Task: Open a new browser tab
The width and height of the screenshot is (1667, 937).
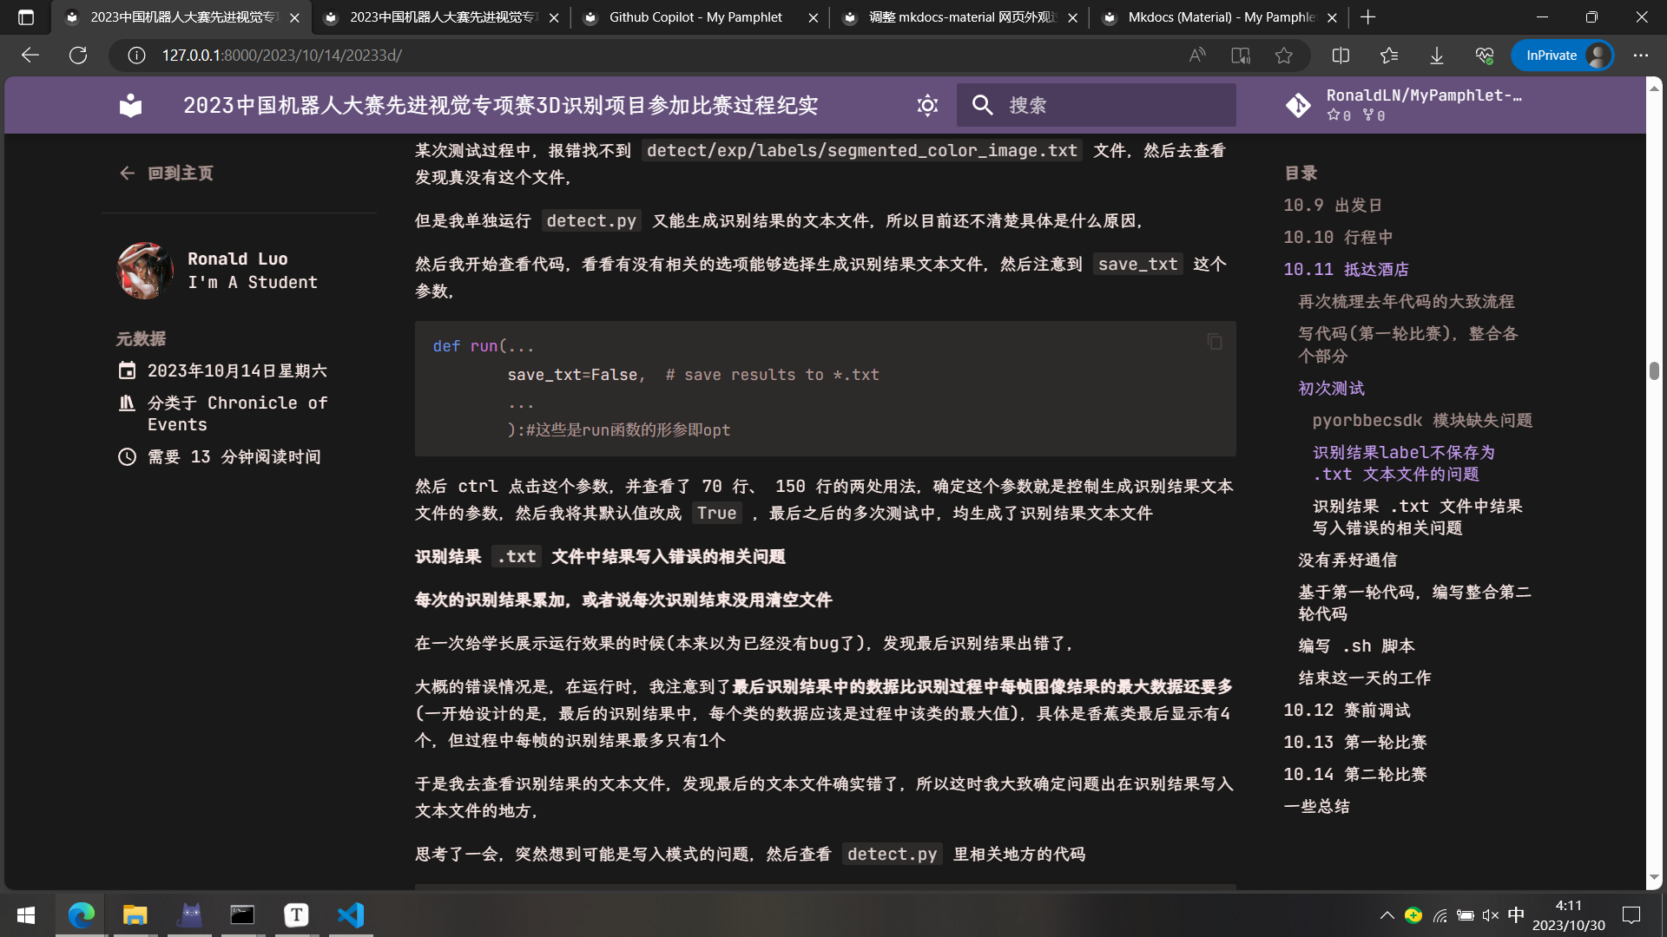Action: pyautogui.click(x=1368, y=17)
